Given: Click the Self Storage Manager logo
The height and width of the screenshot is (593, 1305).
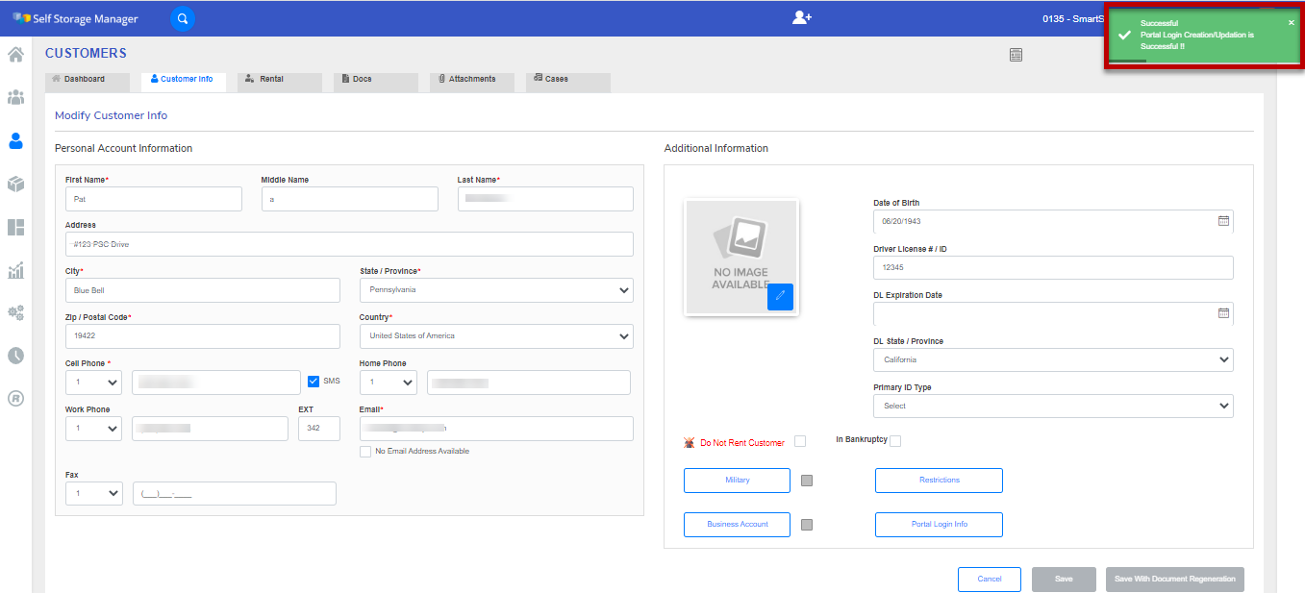Looking at the screenshot, I should tap(75, 19).
